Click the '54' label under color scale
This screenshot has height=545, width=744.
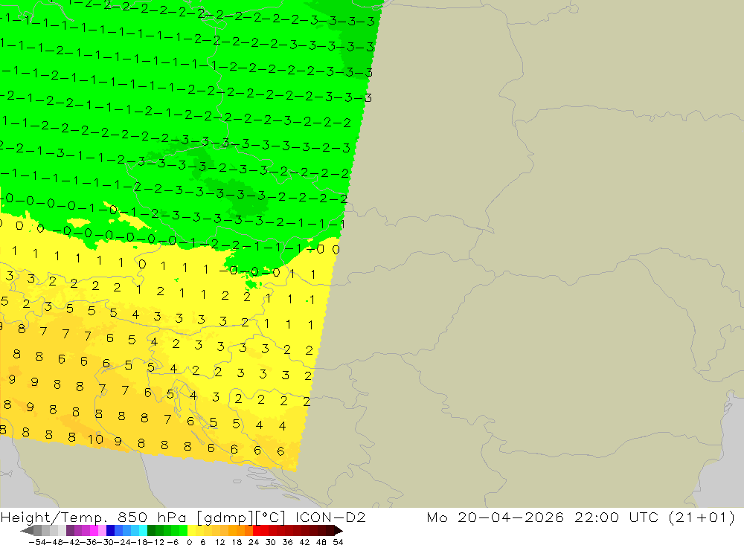pos(338,542)
